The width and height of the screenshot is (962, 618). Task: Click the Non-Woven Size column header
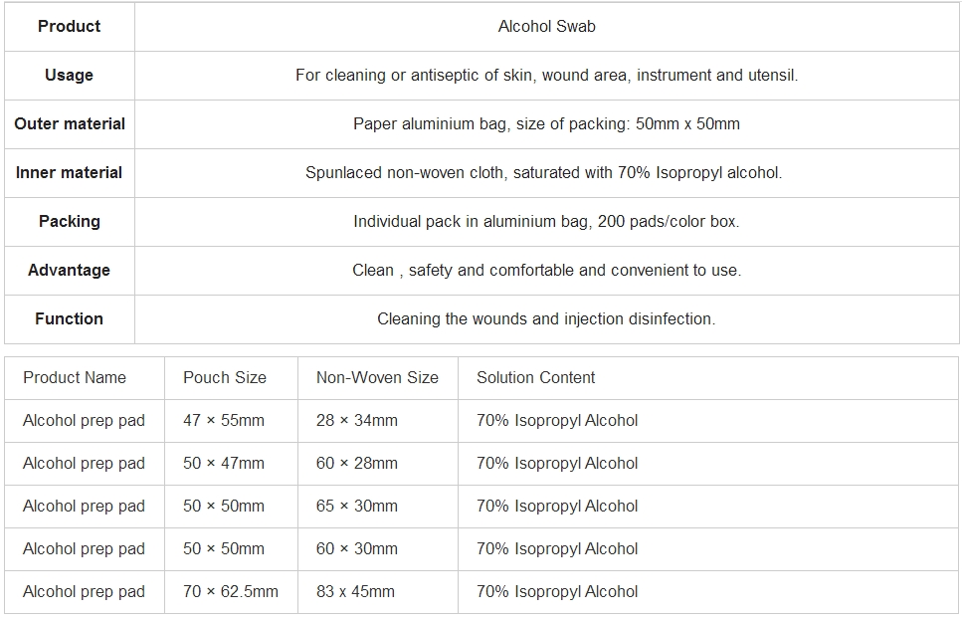[377, 377]
